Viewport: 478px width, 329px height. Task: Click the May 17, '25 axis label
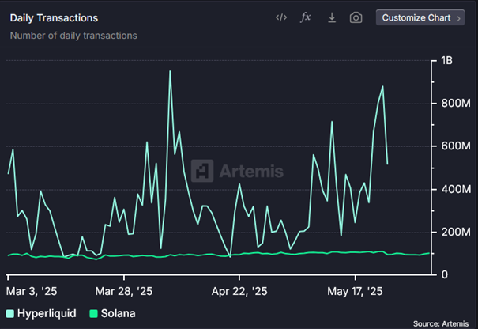(x=355, y=291)
